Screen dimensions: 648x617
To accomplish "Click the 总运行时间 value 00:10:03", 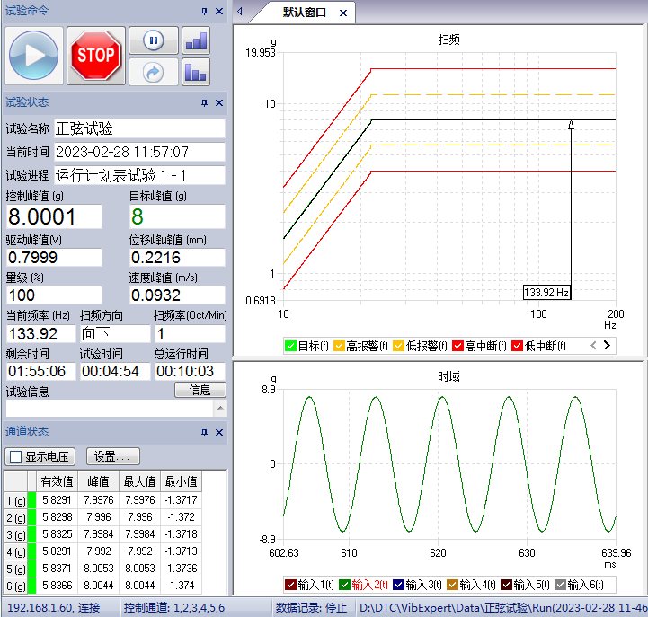I will click(191, 371).
